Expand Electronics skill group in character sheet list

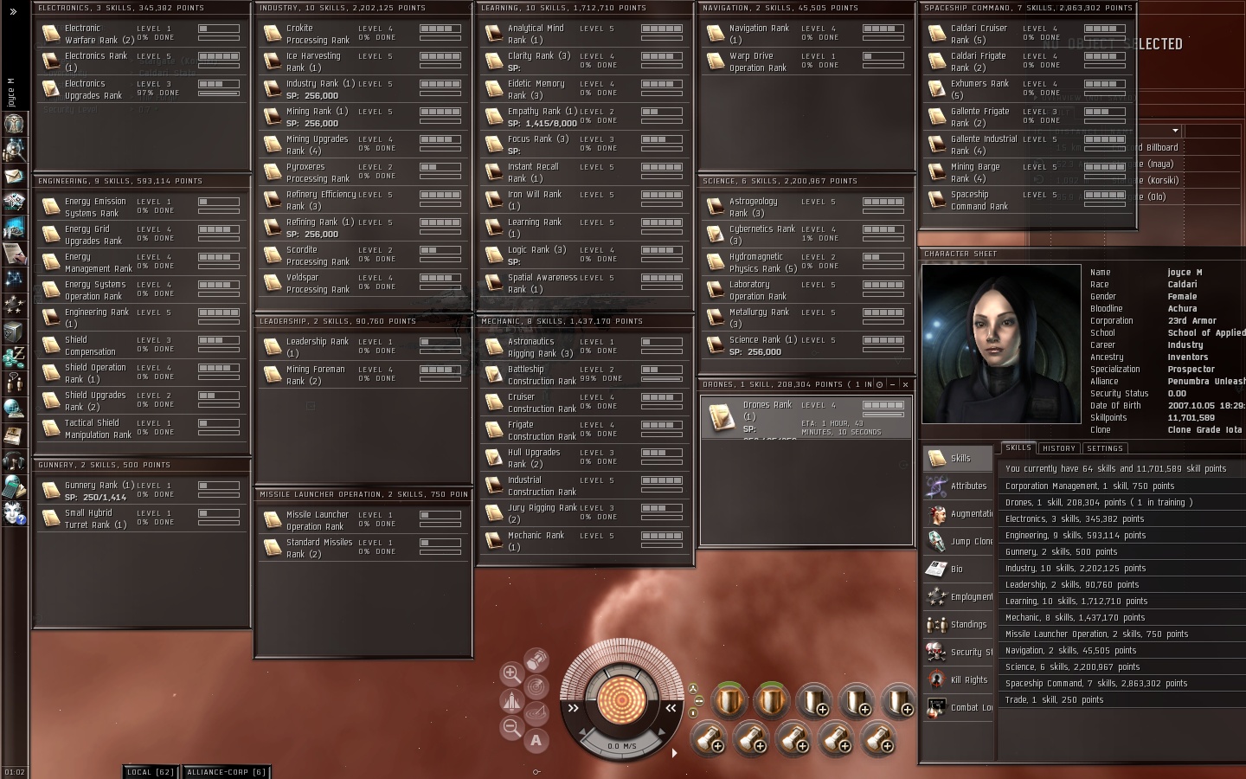(1121, 518)
